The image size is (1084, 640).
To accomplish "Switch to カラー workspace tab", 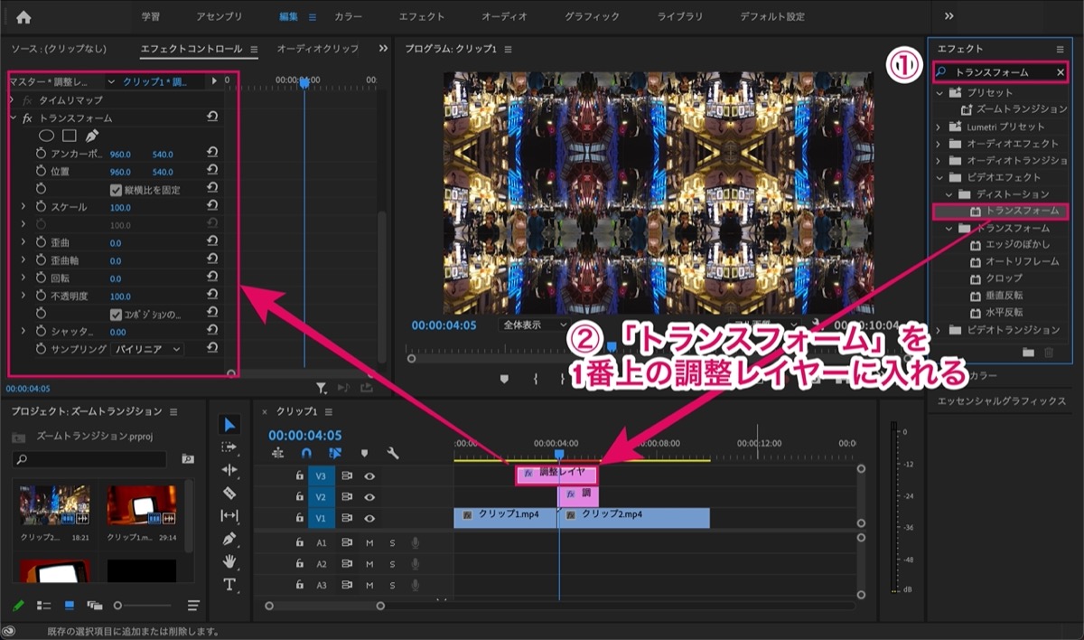I will [349, 16].
